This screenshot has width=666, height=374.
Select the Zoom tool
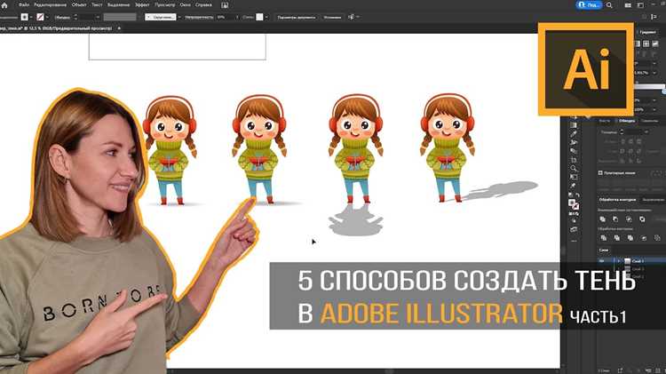(574, 169)
